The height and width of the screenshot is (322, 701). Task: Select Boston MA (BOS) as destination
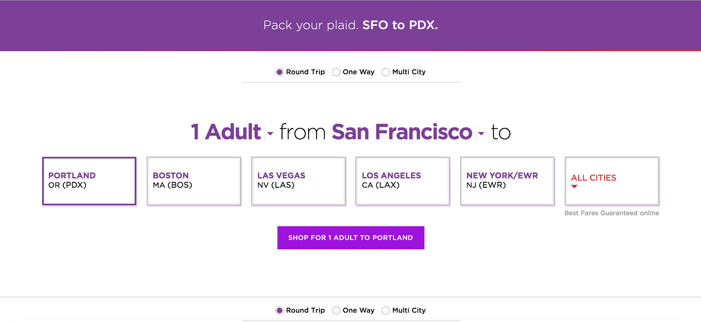(x=193, y=180)
